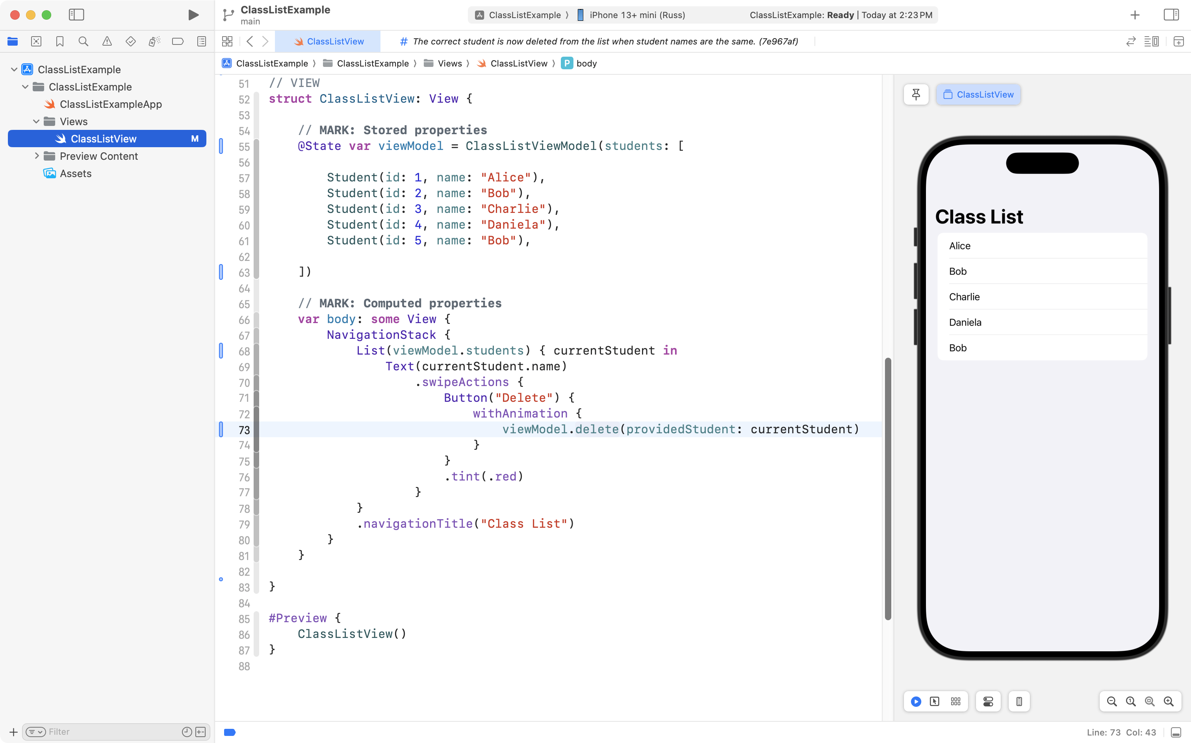
Task: Toggle the bottom debug area
Action: [1176, 732]
